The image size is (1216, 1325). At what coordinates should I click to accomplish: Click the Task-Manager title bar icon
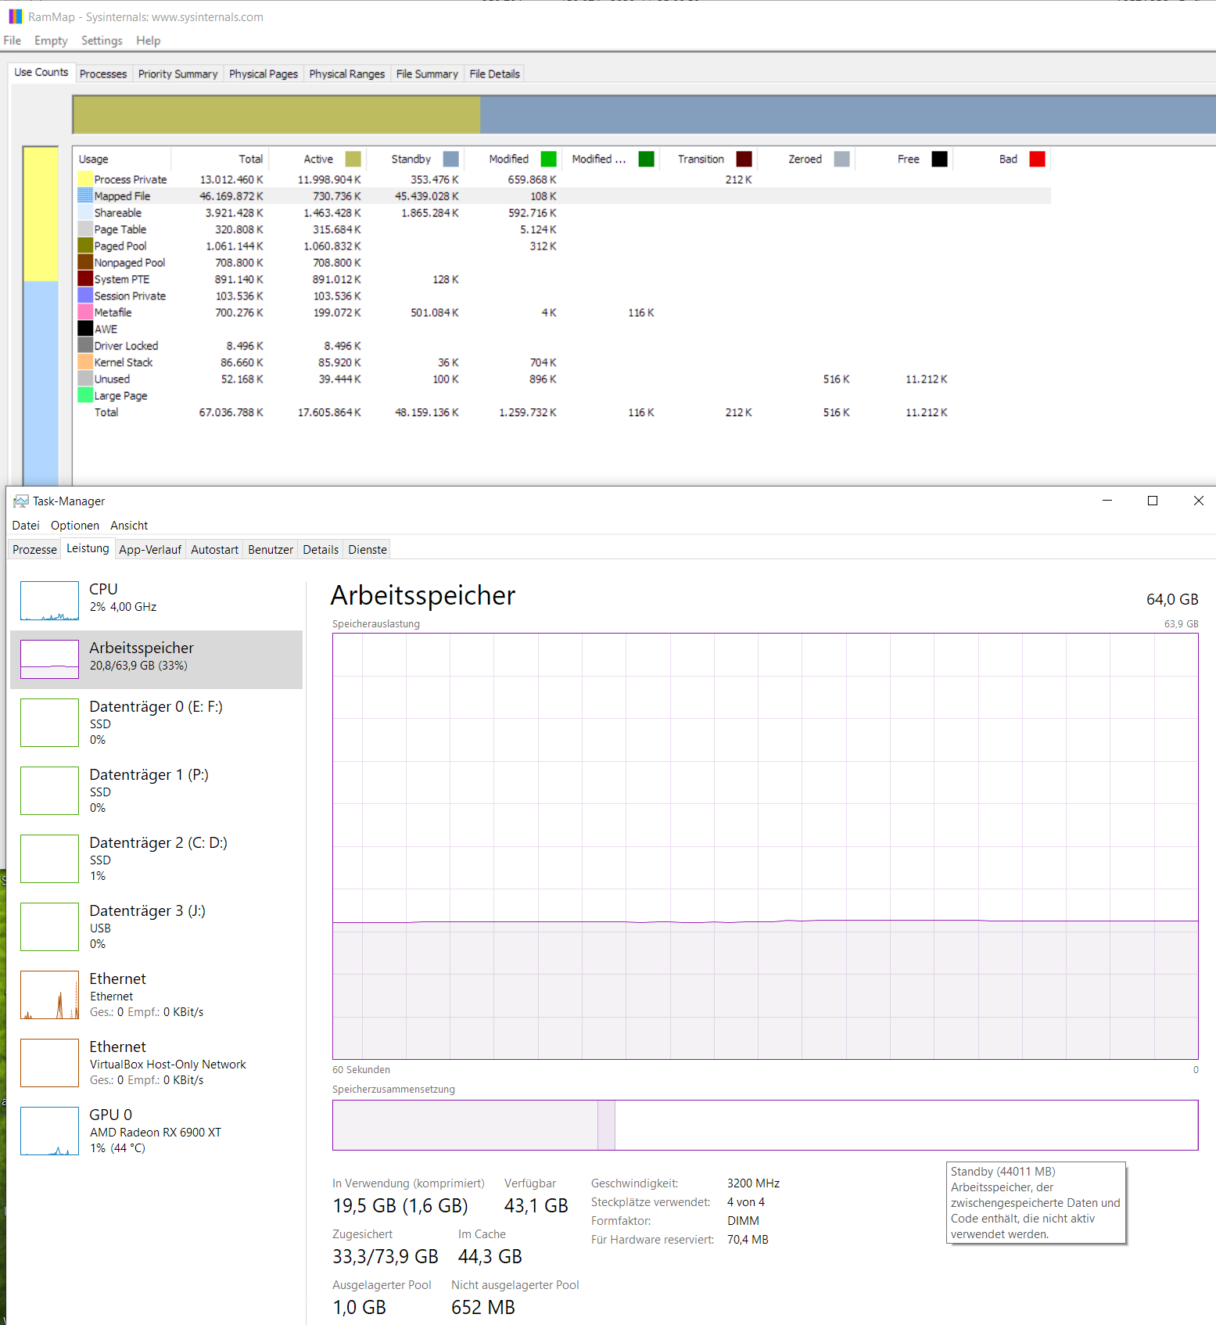21,501
